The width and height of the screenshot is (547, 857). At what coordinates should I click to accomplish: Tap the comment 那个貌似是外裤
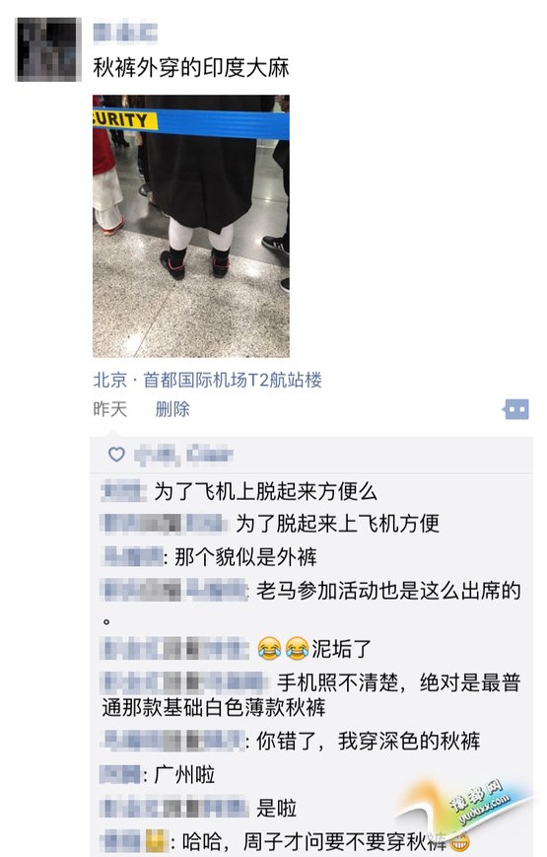pyautogui.click(x=246, y=557)
